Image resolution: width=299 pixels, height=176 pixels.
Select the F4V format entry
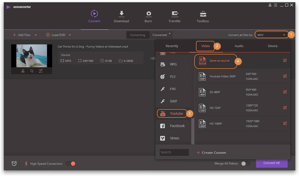[x=173, y=89]
